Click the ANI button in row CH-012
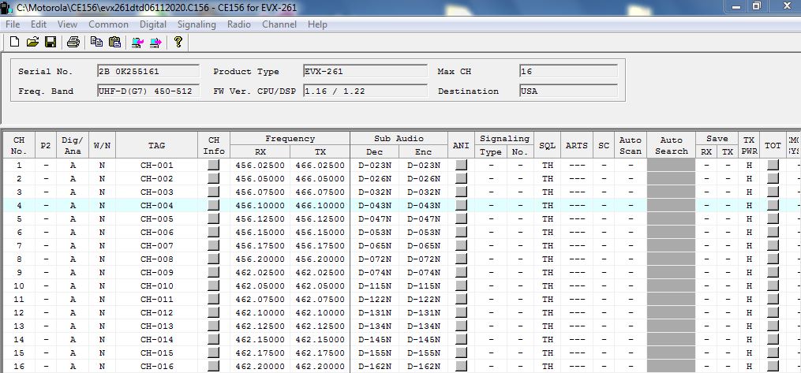The width and height of the screenshot is (801, 373). click(x=461, y=312)
